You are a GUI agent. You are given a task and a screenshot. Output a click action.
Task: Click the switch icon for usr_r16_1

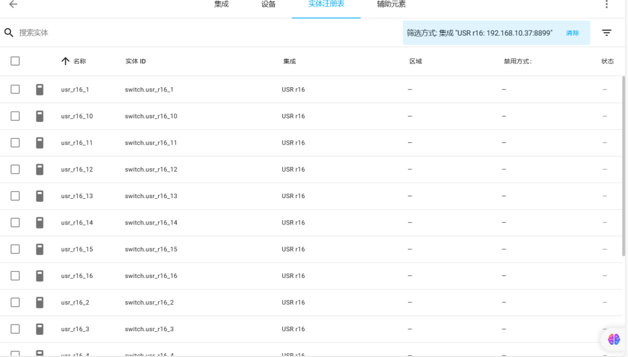(40, 90)
